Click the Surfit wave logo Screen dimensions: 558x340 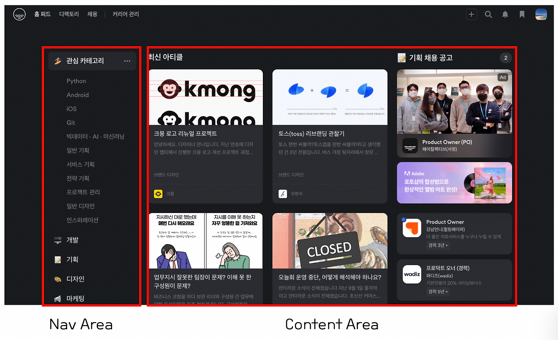(x=19, y=14)
